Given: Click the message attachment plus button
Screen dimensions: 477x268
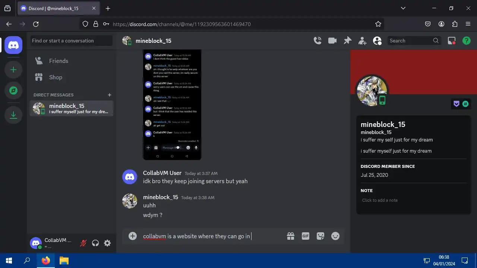Looking at the screenshot, I should pos(133,236).
